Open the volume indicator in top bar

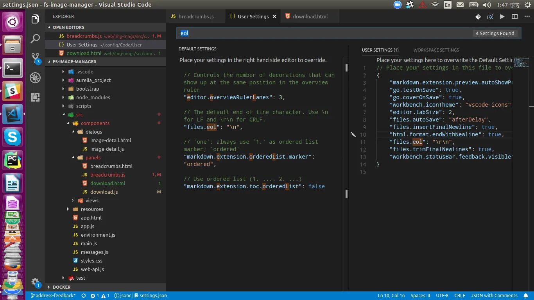[x=487, y=5]
